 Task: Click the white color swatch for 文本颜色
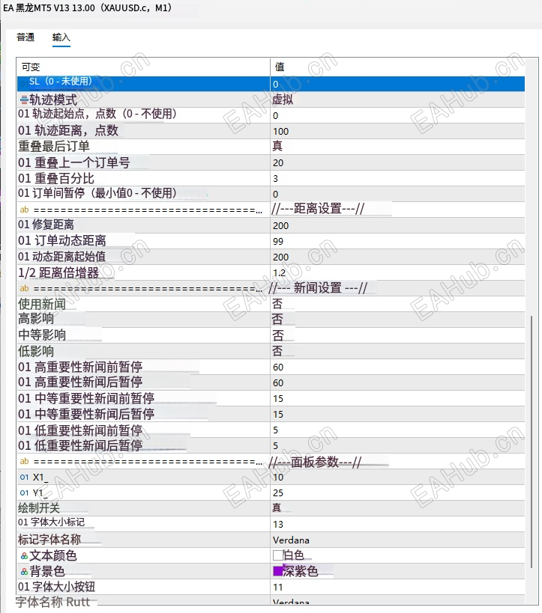click(x=277, y=555)
